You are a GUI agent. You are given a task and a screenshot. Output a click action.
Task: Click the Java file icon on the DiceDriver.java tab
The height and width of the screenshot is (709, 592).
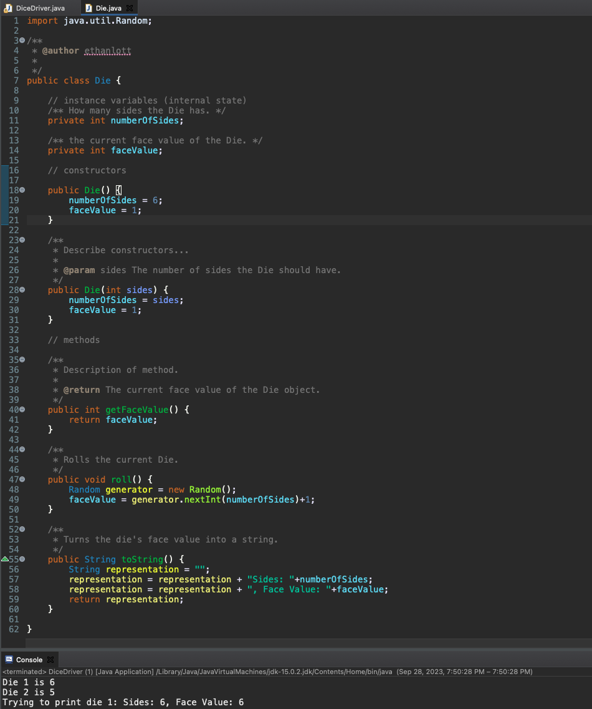pos(7,8)
